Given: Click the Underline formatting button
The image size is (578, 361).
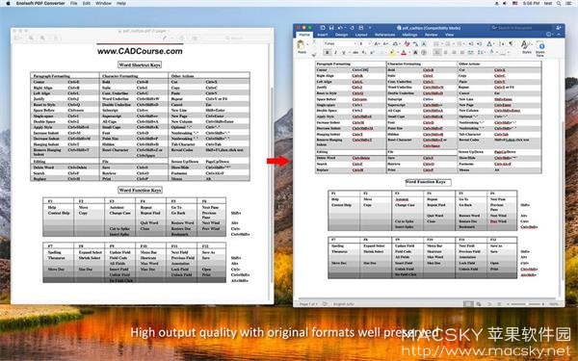Looking at the screenshot, I should click(x=344, y=52).
